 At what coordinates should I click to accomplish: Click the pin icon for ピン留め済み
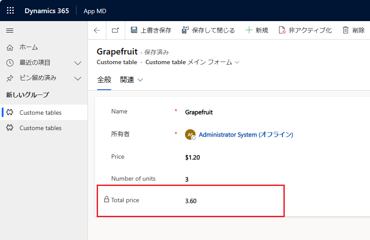click(x=10, y=78)
